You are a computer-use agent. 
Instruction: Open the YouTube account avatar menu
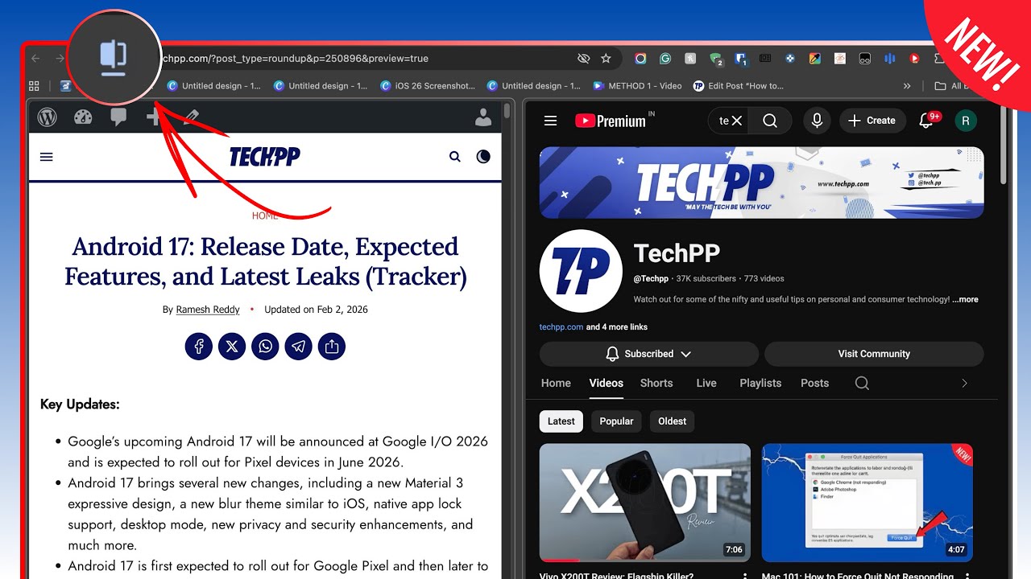point(965,121)
